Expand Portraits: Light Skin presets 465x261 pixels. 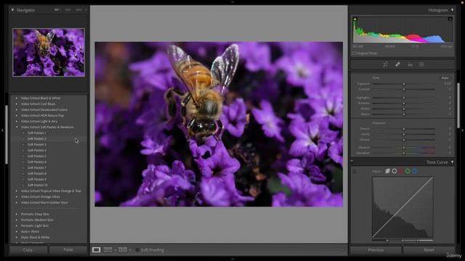coord(17,225)
